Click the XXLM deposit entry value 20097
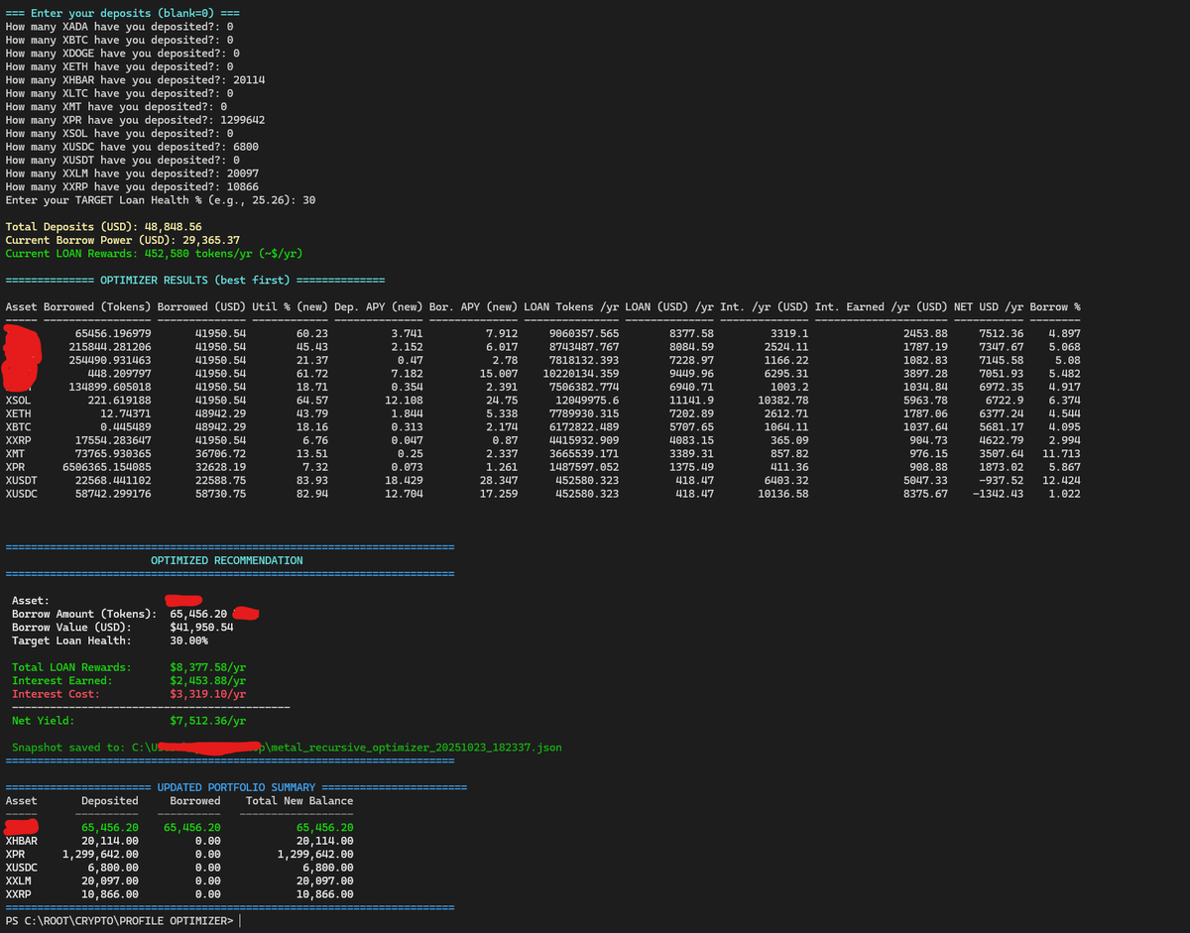1190x933 pixels. click(242, 174)
